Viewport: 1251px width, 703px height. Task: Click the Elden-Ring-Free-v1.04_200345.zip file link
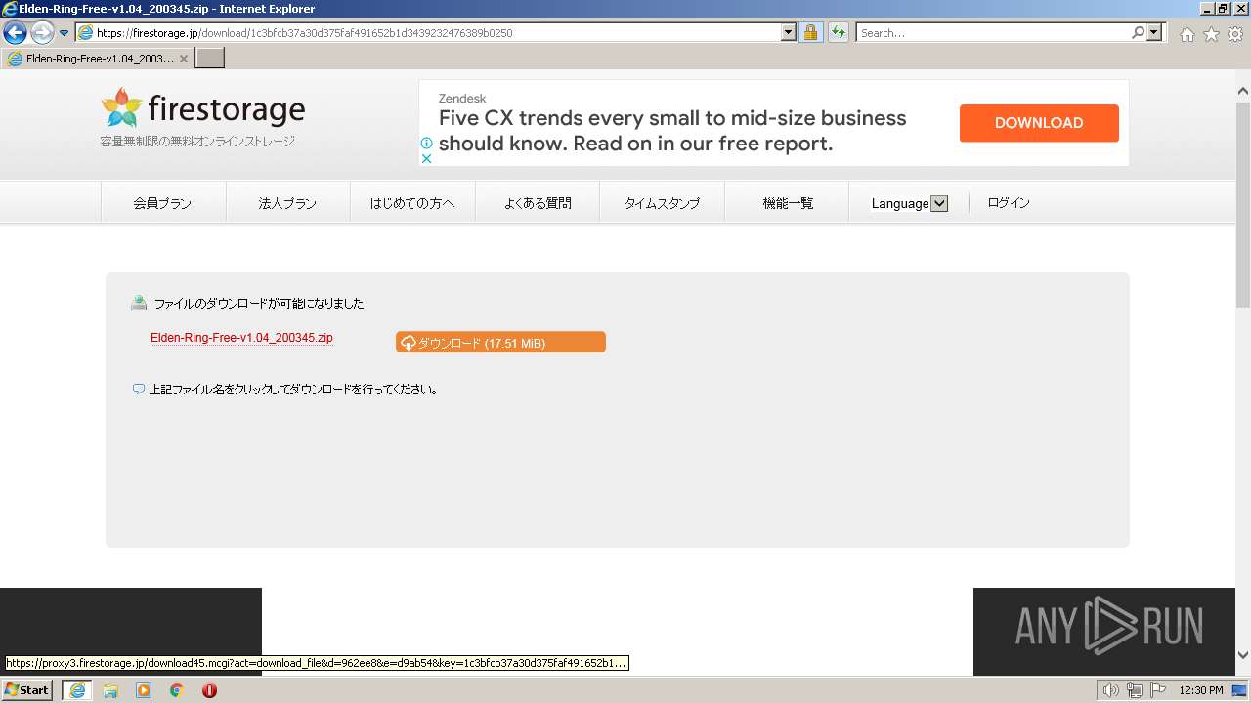click(x=241, y=338)
